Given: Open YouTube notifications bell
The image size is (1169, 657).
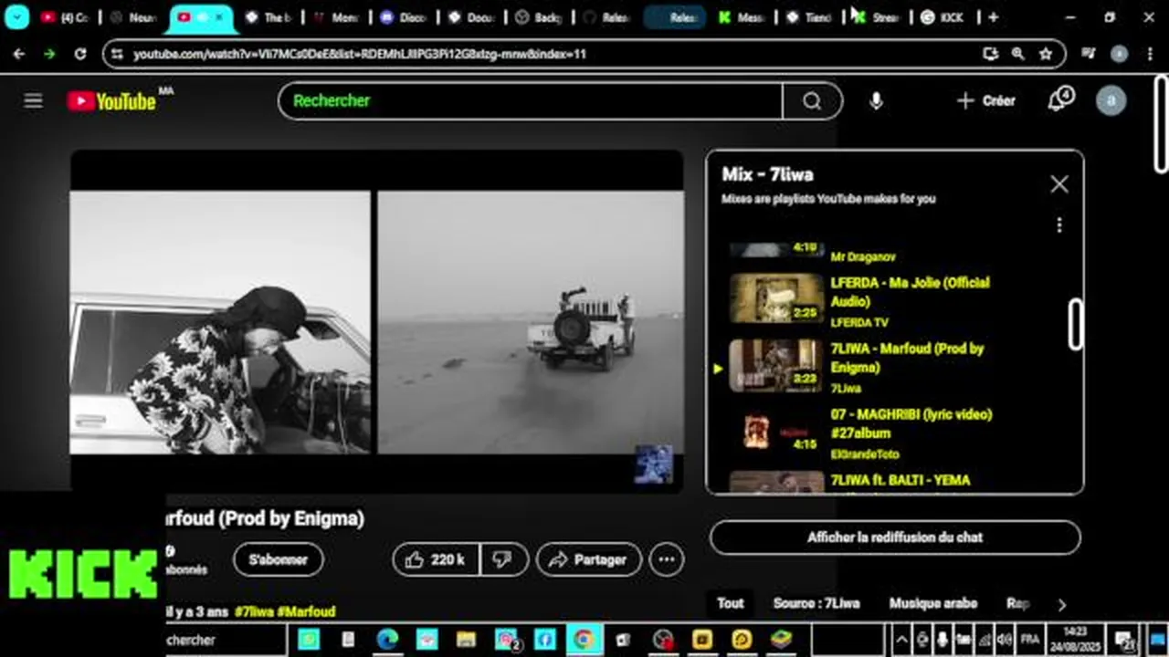Looking at the screenshot, I should [1059, 99].
